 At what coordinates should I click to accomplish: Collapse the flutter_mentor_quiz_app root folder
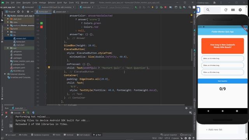5,16
